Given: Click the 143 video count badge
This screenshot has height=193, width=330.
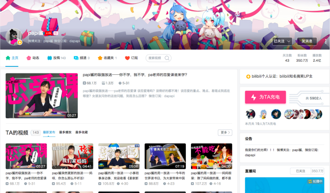Looking at the screenshot, I should tap(35, 132).
